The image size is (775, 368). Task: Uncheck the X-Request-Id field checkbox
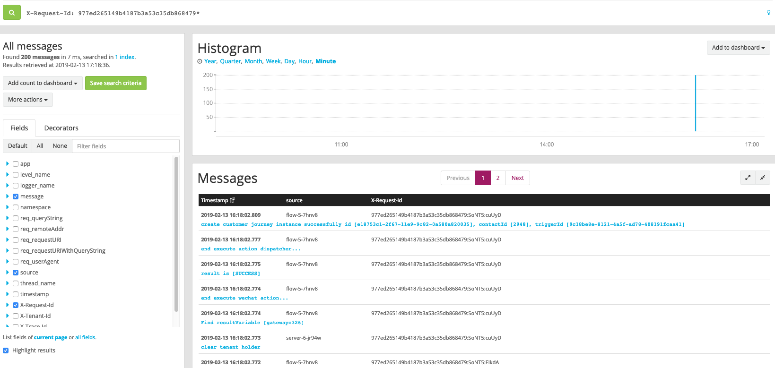(16, 305)
